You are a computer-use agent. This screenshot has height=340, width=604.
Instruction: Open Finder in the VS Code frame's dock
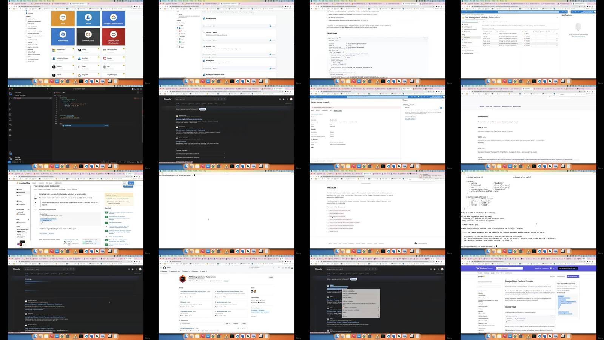point(35,166)
